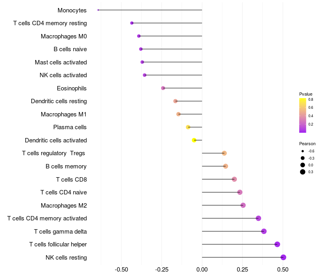Click the Pvalue color gradient bar

303,115
